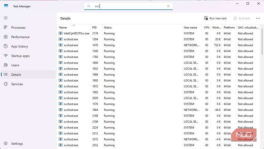Viewport: 264px width, 149px height.
Task: Maximize the Task Manager window
Action: click(248, 4)
